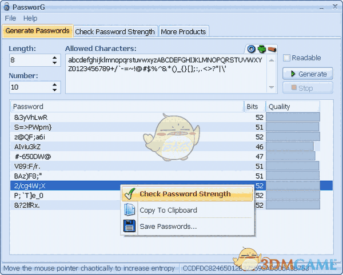Click the Allowed Characters scroll down arrow
The image size is (343, 275).
tap(272, 87)
